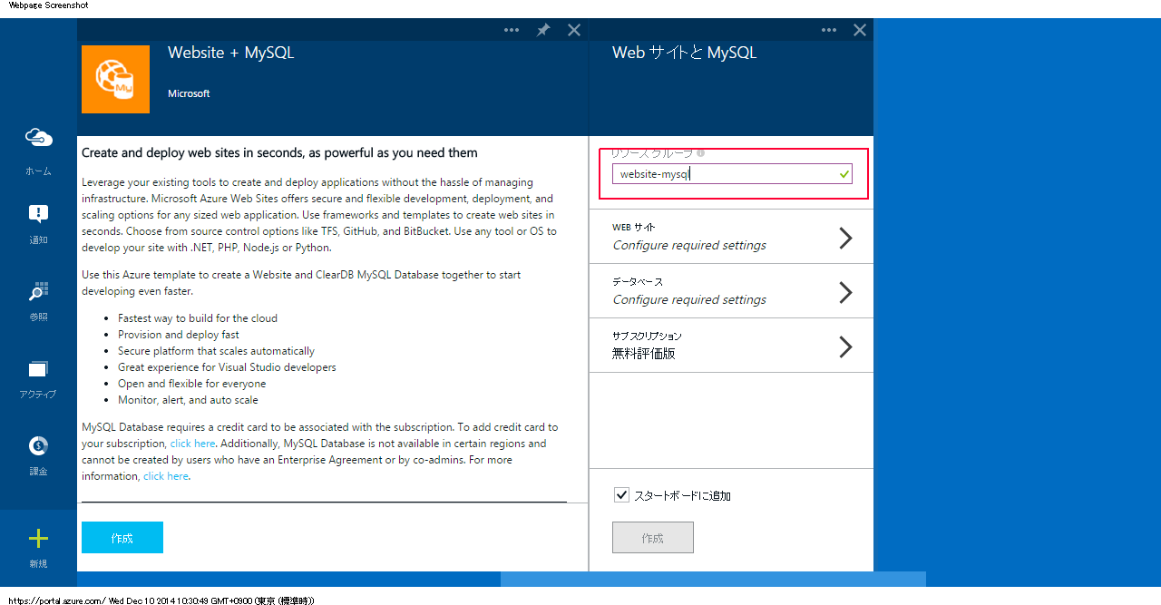Click 'Monitor, alert, and auto scale' bullet
Viewport: 1161px width, 605px height.
(x=188, y=400)
